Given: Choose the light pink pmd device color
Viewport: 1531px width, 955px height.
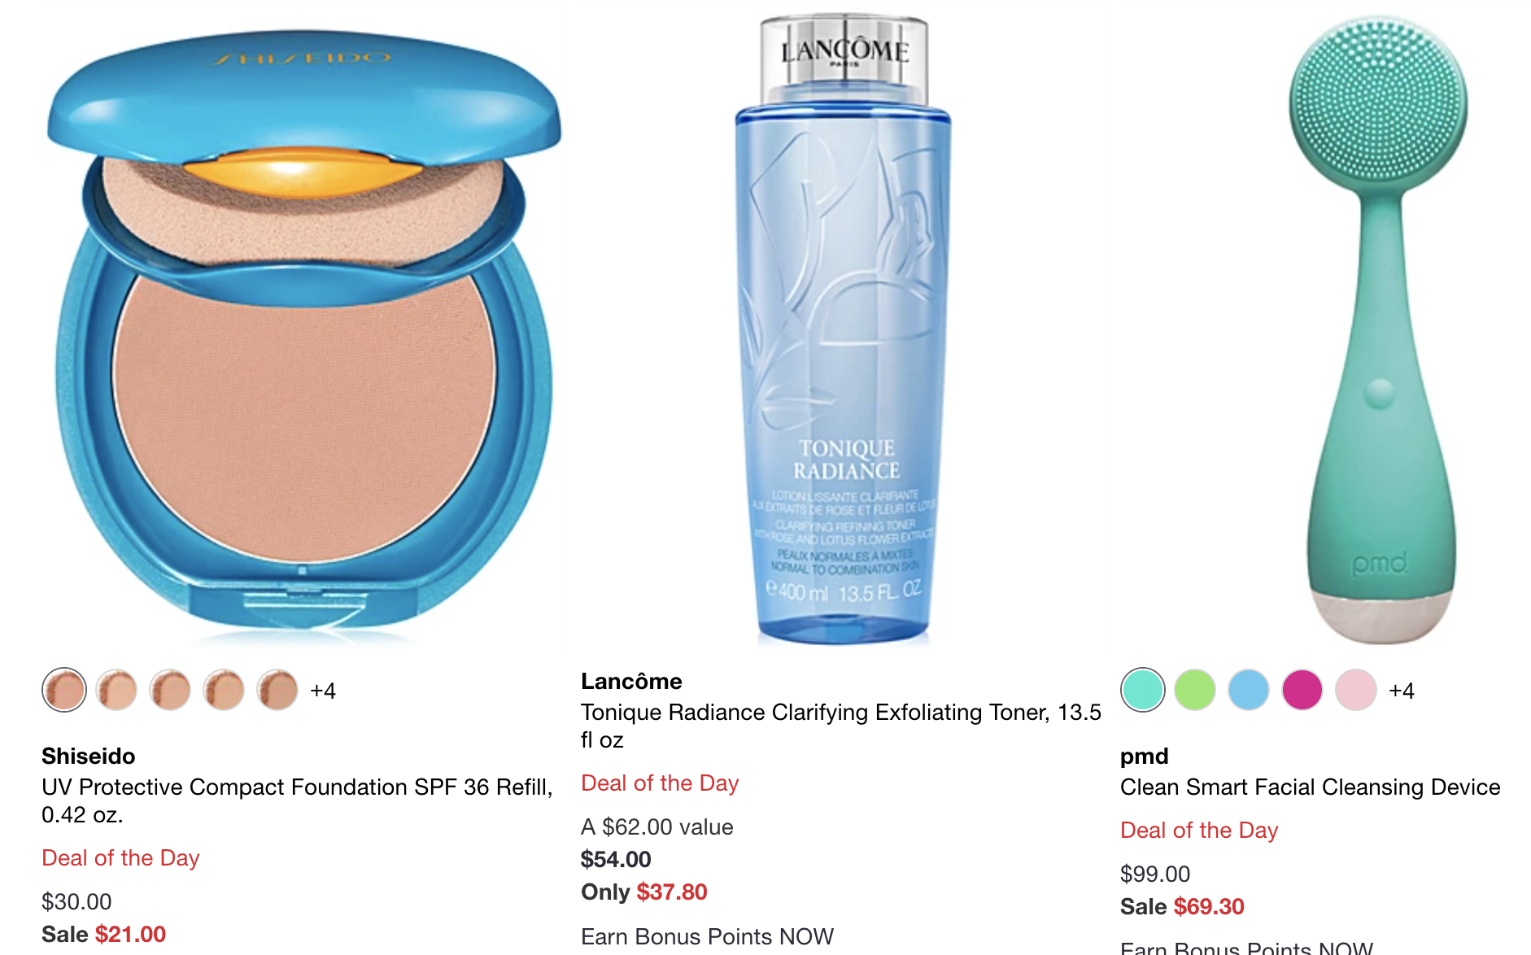Looking at the screenshot, I should click(1356, 690).
